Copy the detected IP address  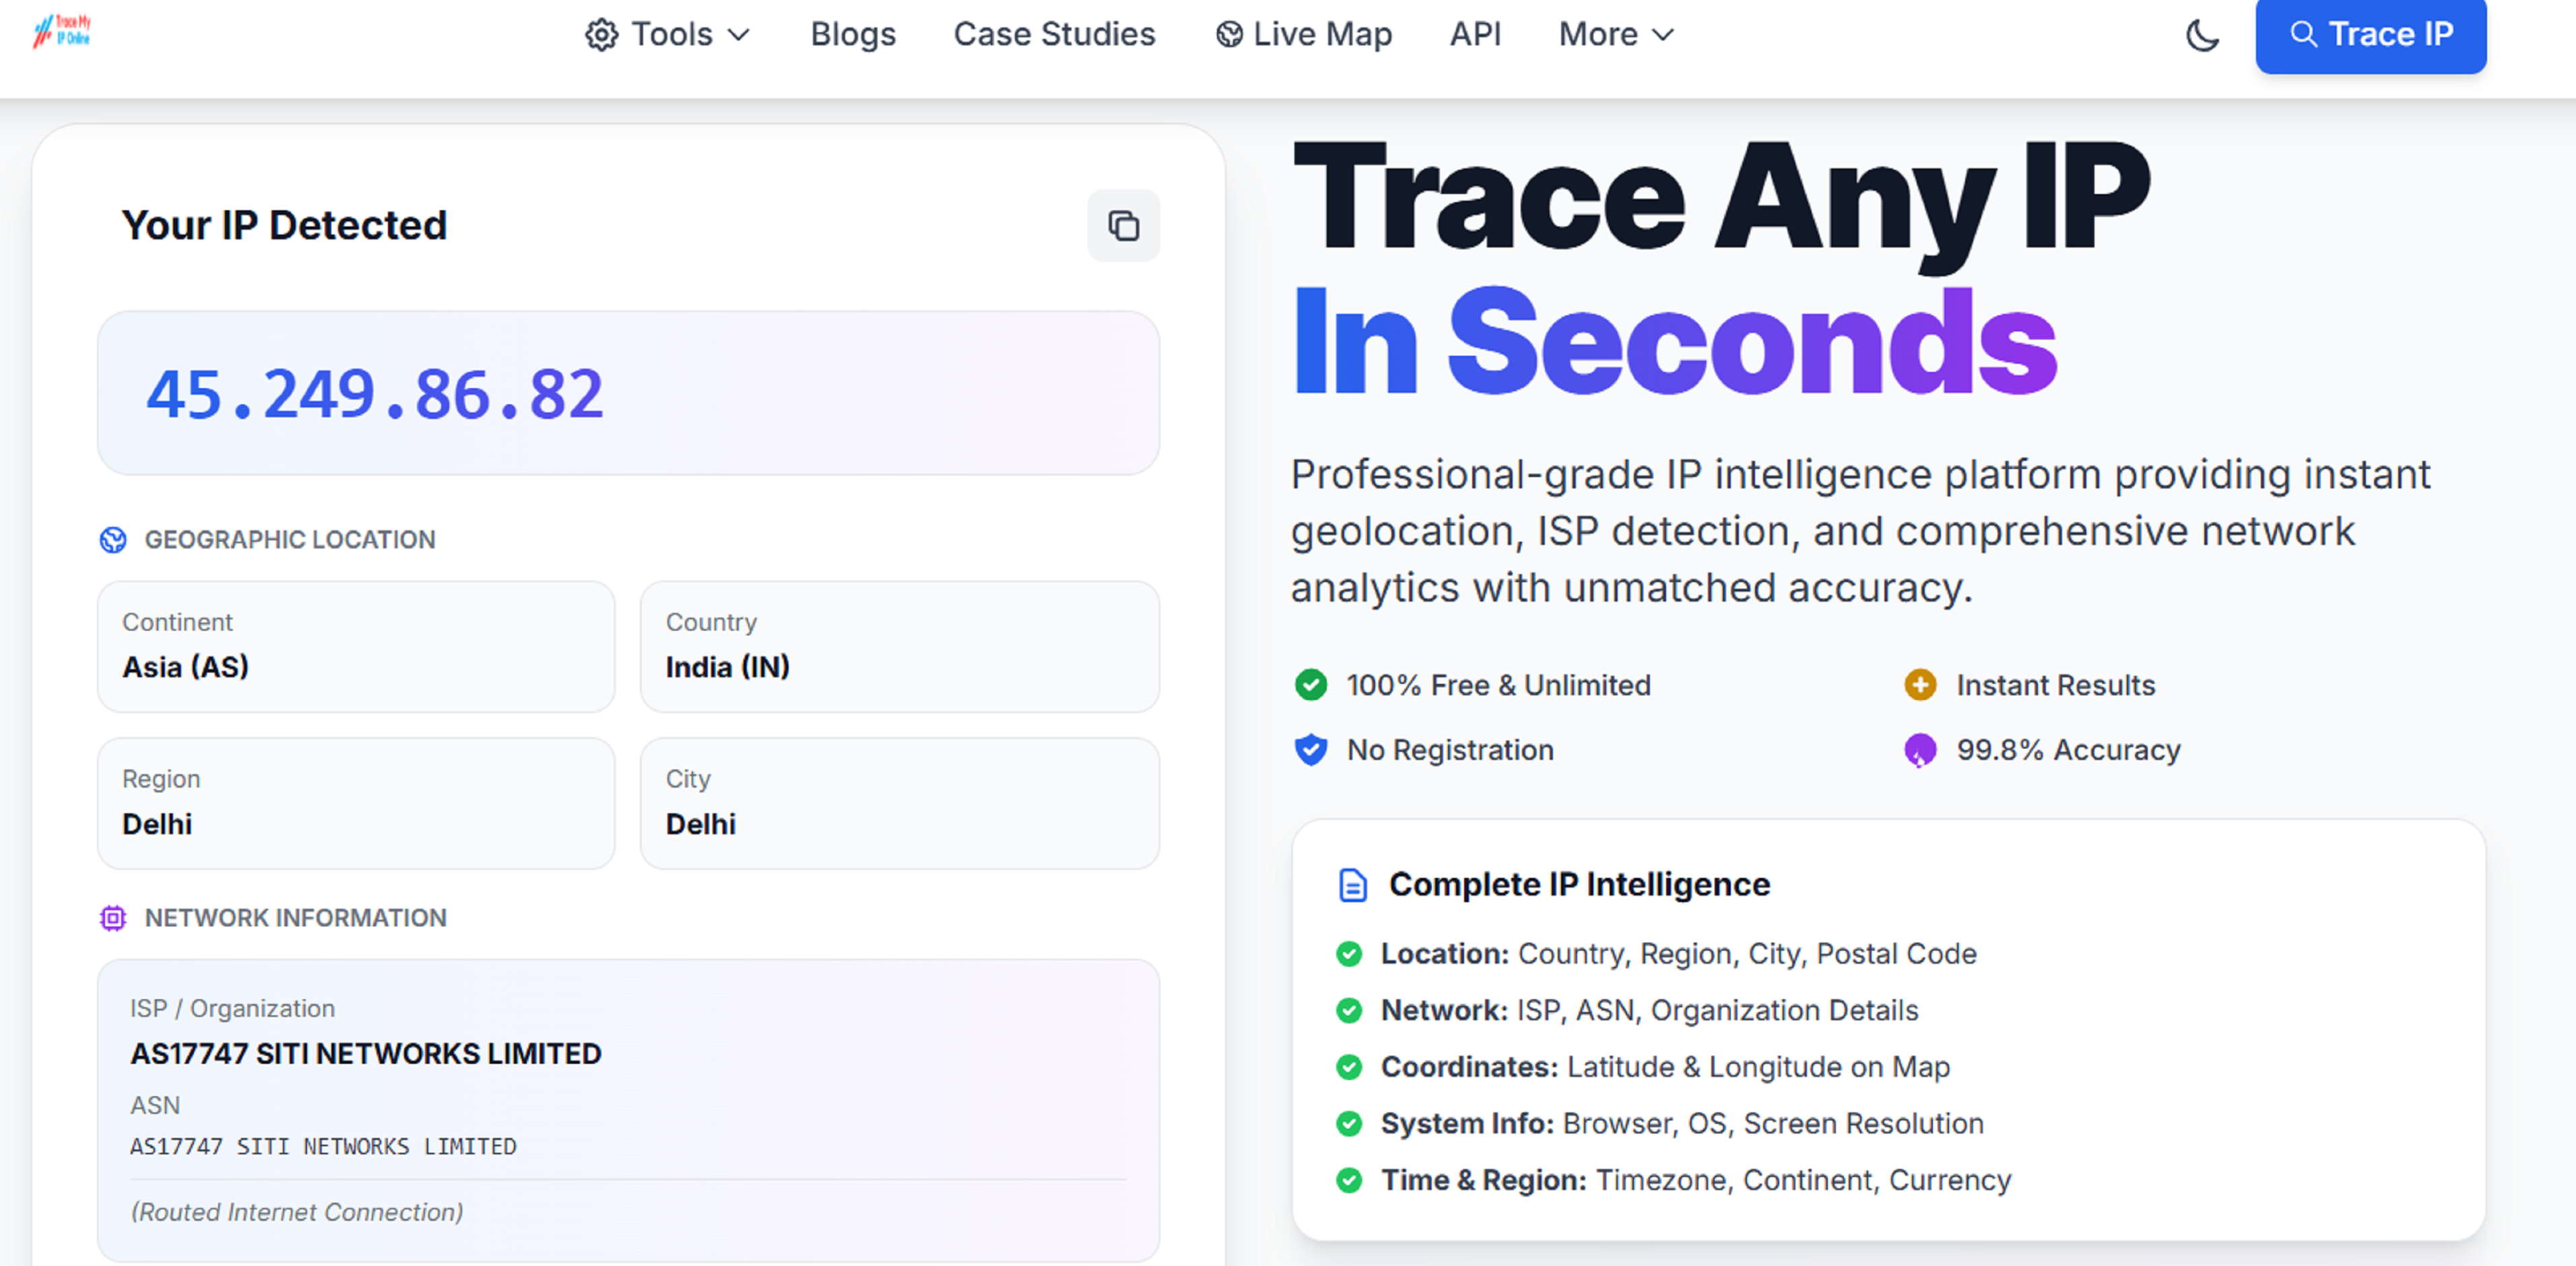(1123, 226)
